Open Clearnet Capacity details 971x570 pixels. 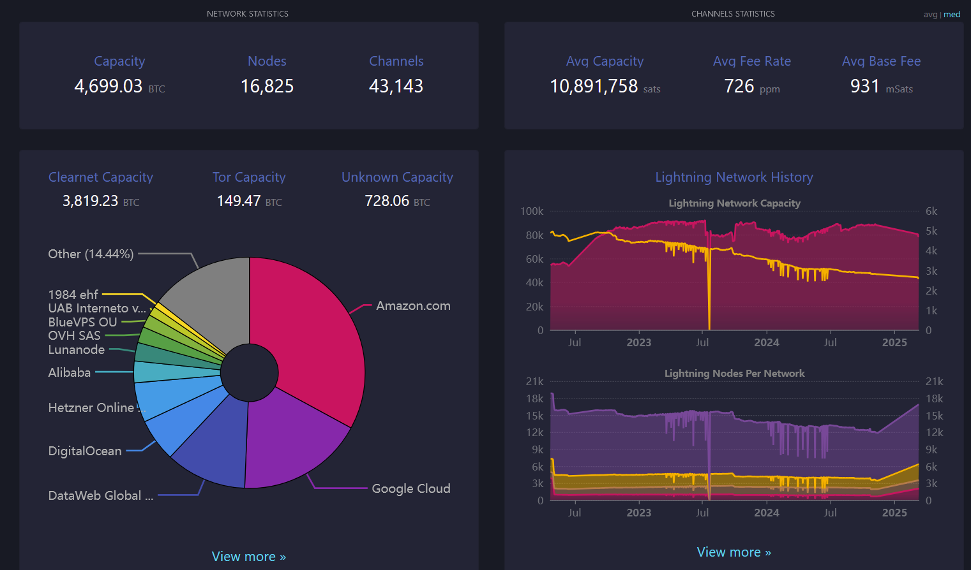101,177
